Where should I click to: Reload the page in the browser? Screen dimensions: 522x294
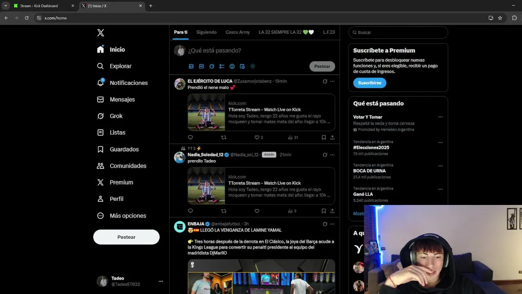[27, 18]
